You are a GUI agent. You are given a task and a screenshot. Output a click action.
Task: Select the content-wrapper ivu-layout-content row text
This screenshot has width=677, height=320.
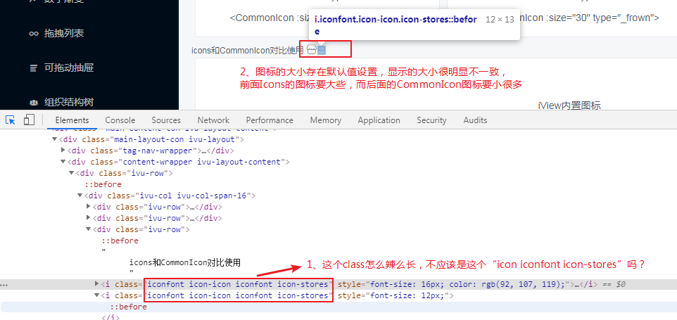click(x=178, y=162)
